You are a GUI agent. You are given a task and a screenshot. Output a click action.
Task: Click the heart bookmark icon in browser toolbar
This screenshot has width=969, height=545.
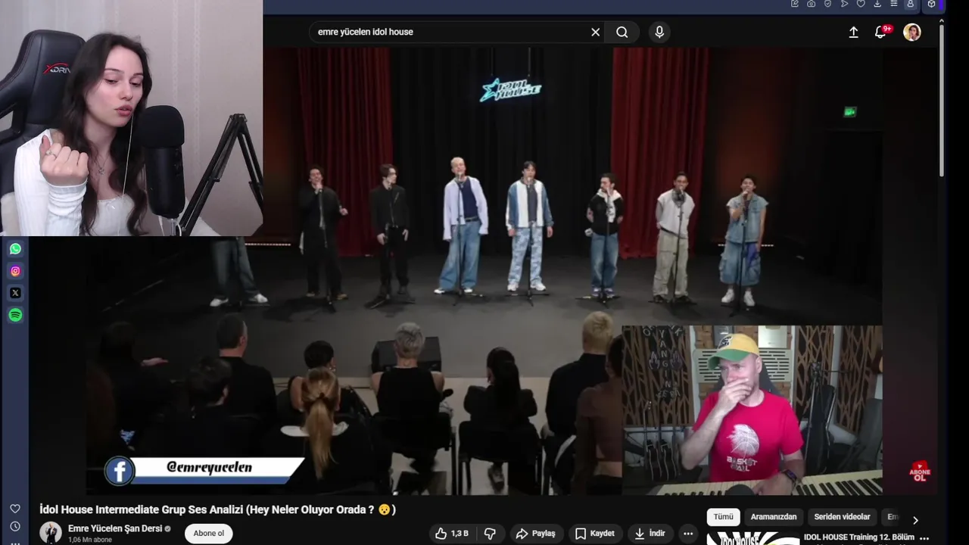861,4
